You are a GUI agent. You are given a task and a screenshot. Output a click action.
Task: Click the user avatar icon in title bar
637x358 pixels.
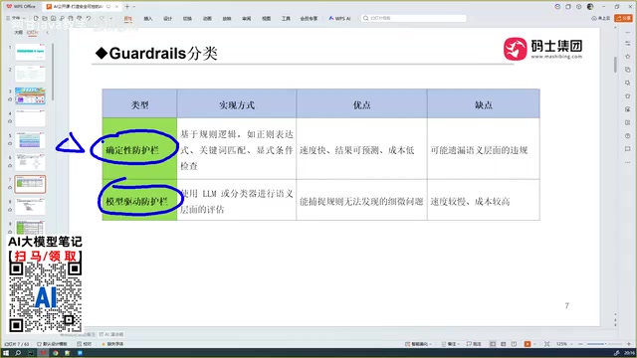[590, 7]
